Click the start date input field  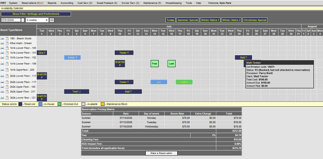tap(11, 20)
